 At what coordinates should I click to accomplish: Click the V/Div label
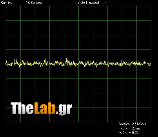point(123,133)
